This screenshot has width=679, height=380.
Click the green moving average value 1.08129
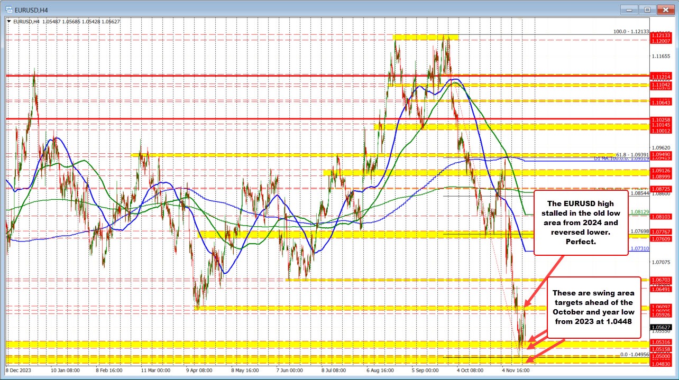[640, 211]
